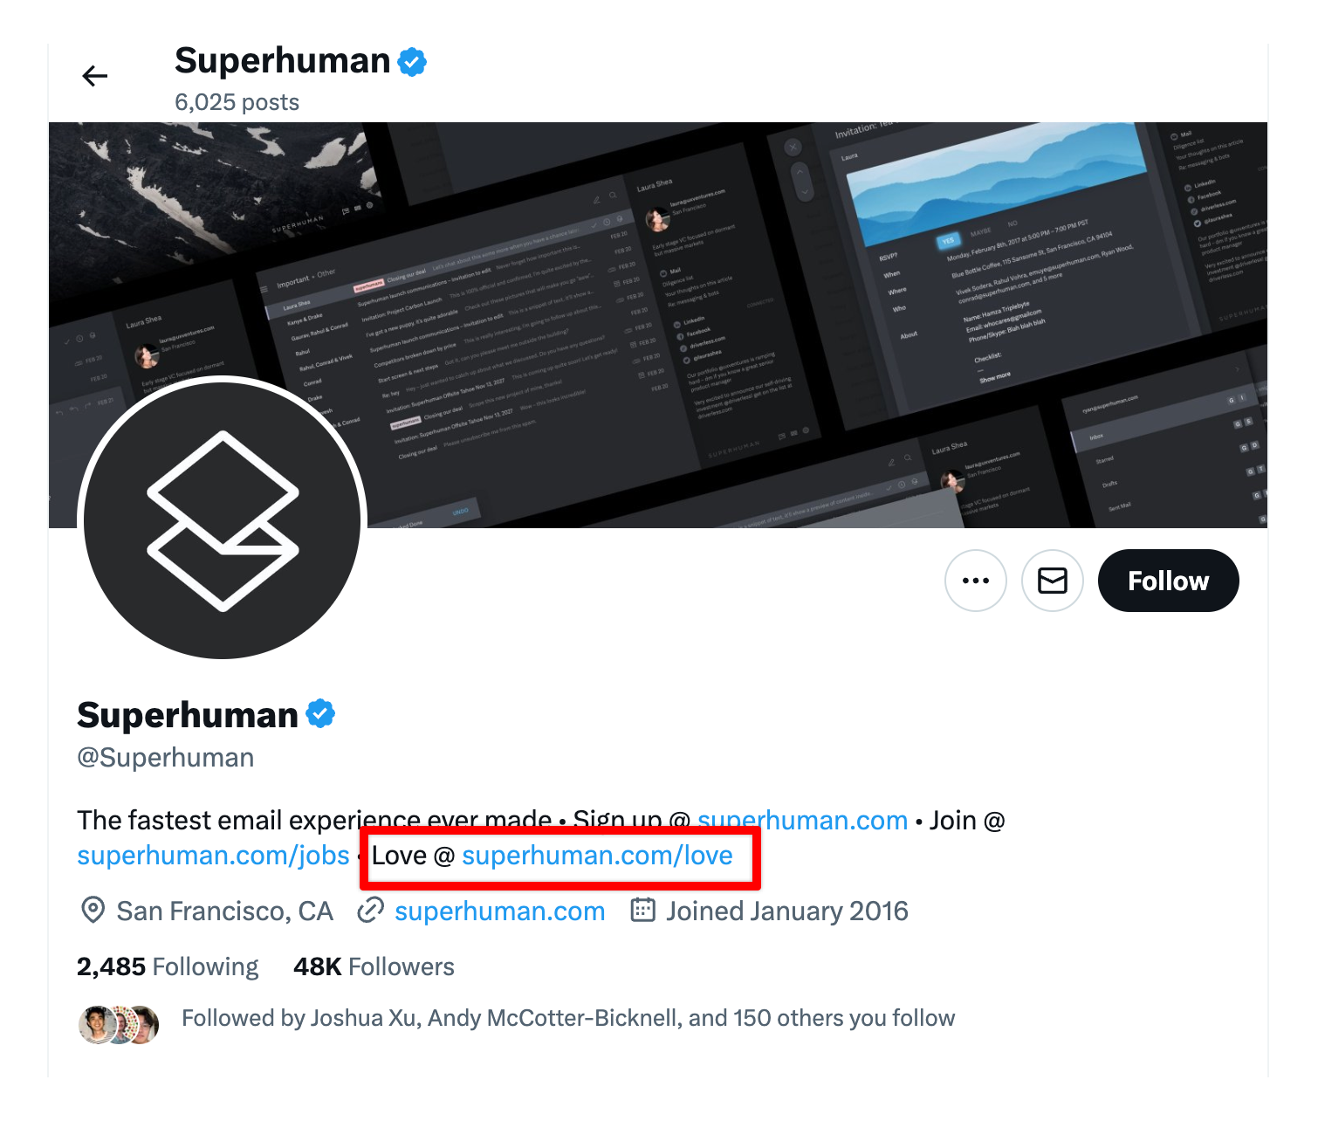Image resolution: width=1318 pixels, height=1121 pixels.
Task: Click the envelope message icon
Action: pos(1052,581)
